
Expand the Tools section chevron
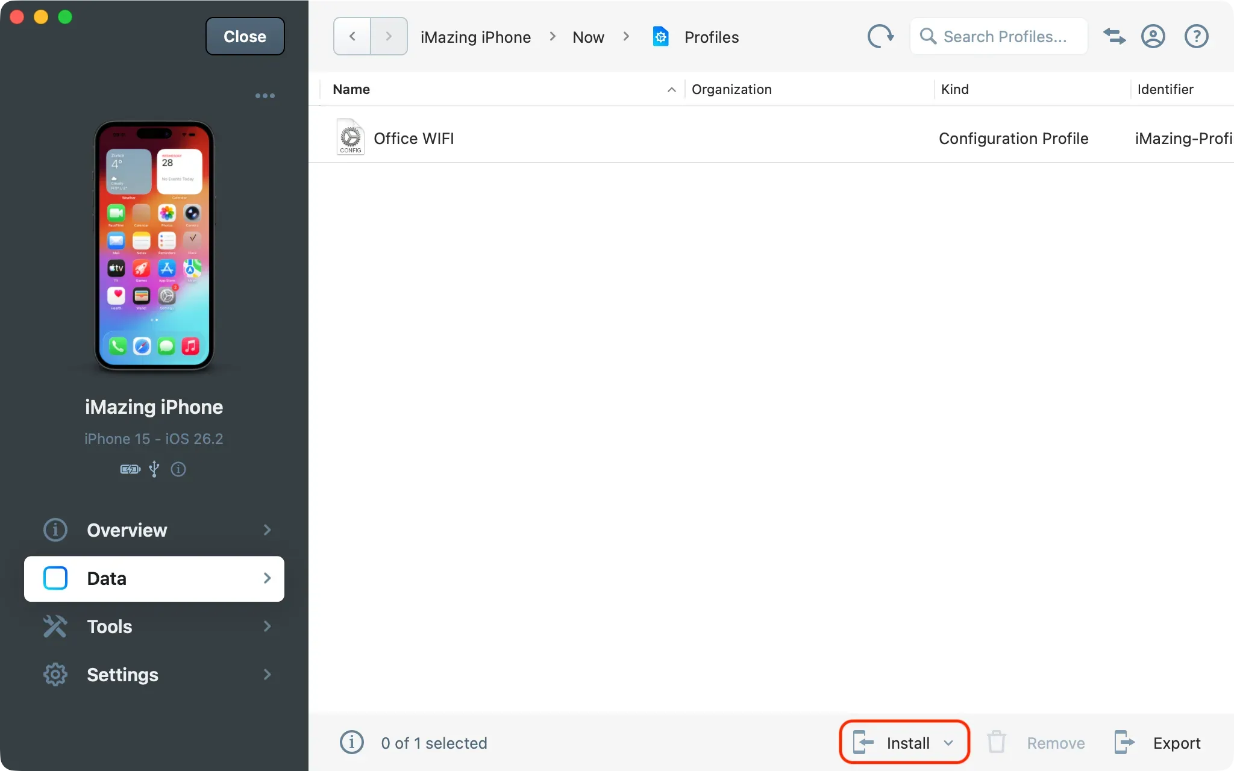tap(267, 626)
